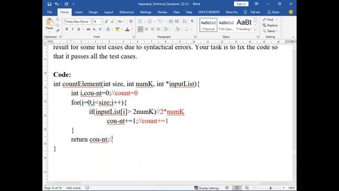
Task: Toggle Italic formatting
Action: (73, 29)
